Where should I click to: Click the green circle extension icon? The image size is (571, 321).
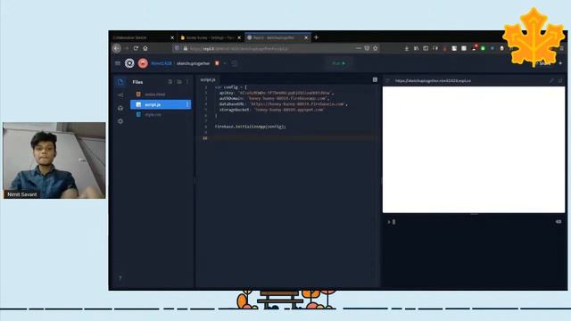pos(483,48)
